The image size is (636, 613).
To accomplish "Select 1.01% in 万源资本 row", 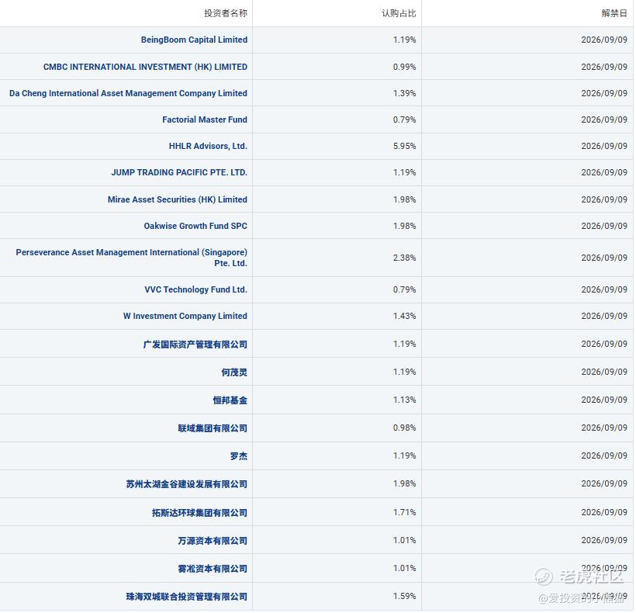I will [x=404, y=540].
